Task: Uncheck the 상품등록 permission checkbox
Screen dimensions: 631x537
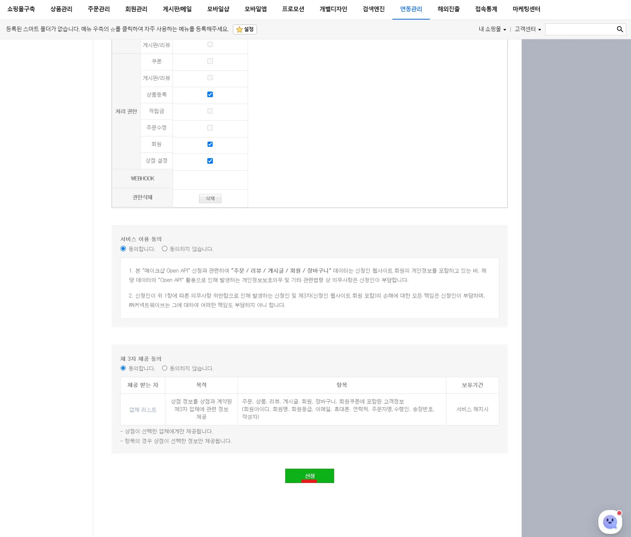Action: pos(210,94)
